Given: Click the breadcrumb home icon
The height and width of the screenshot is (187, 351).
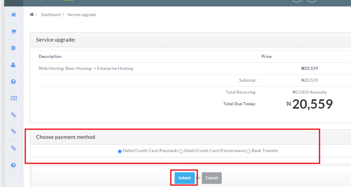Looking at the screenshot, I should coord(32,14).
